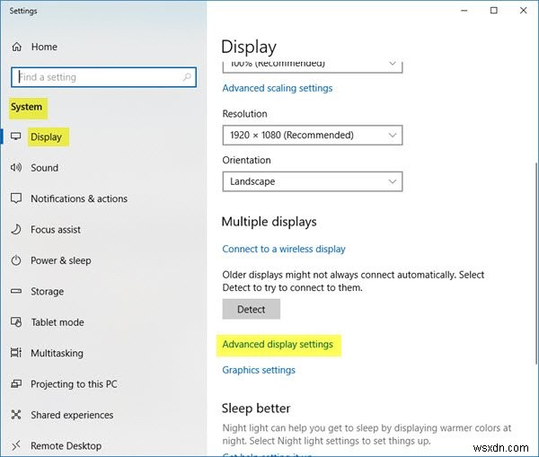Open Focus assist settings
The width and height of the screenshot is (539, 457).
56,230
